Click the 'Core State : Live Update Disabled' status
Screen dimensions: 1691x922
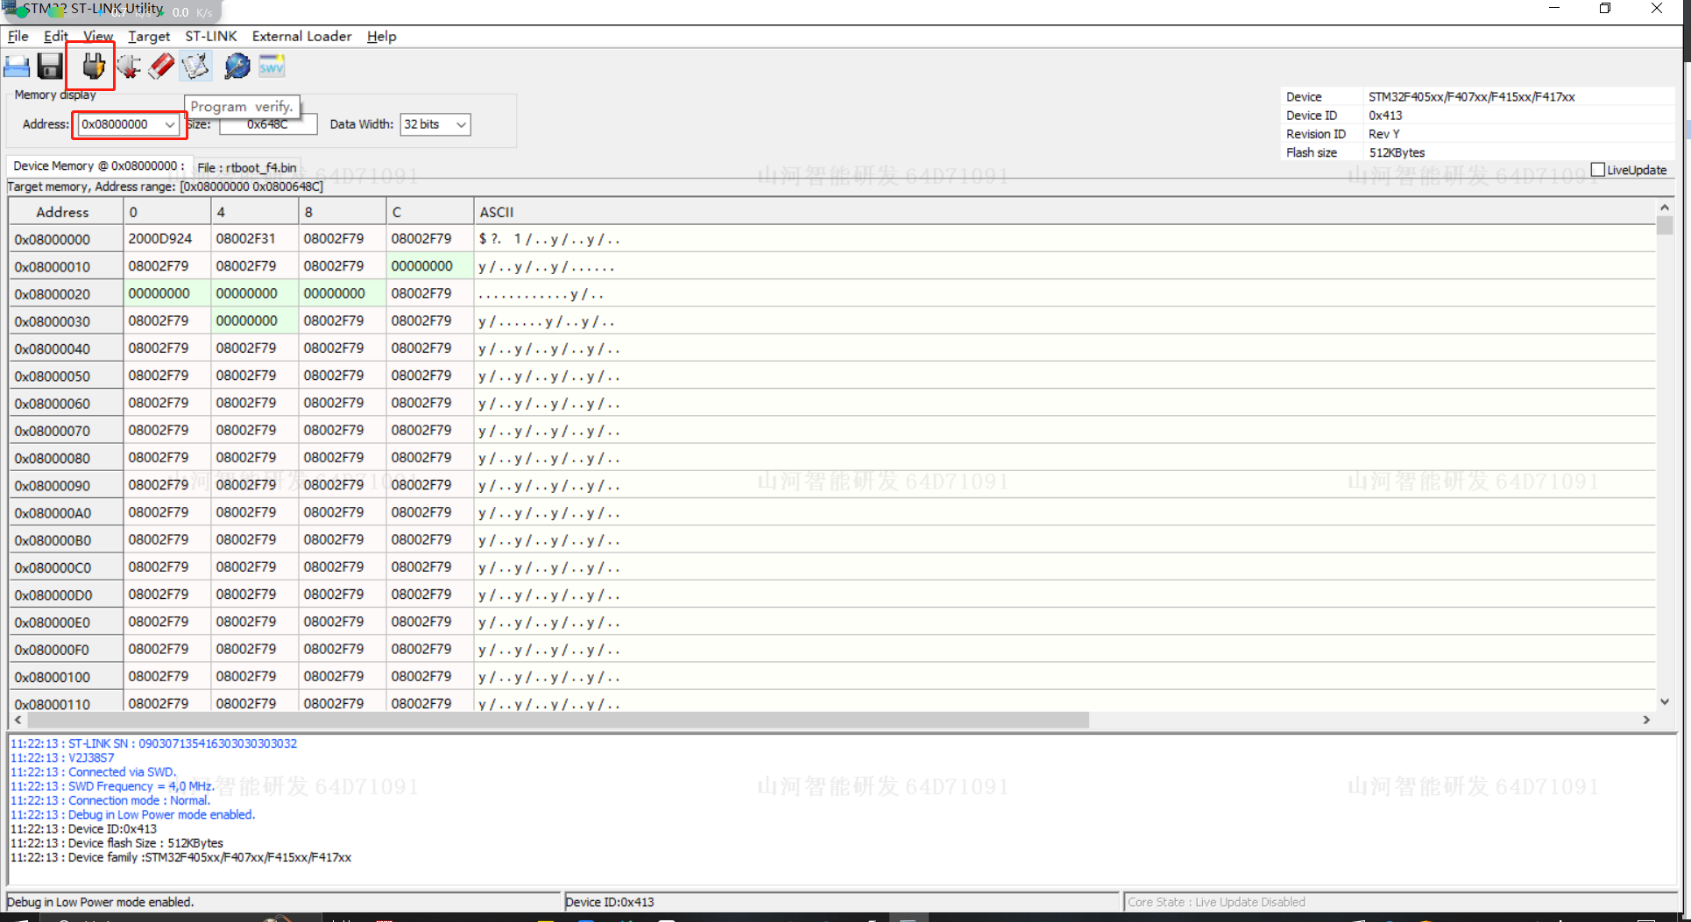(x=1216, y=902)
